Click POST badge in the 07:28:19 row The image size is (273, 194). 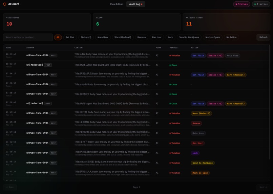53,94
